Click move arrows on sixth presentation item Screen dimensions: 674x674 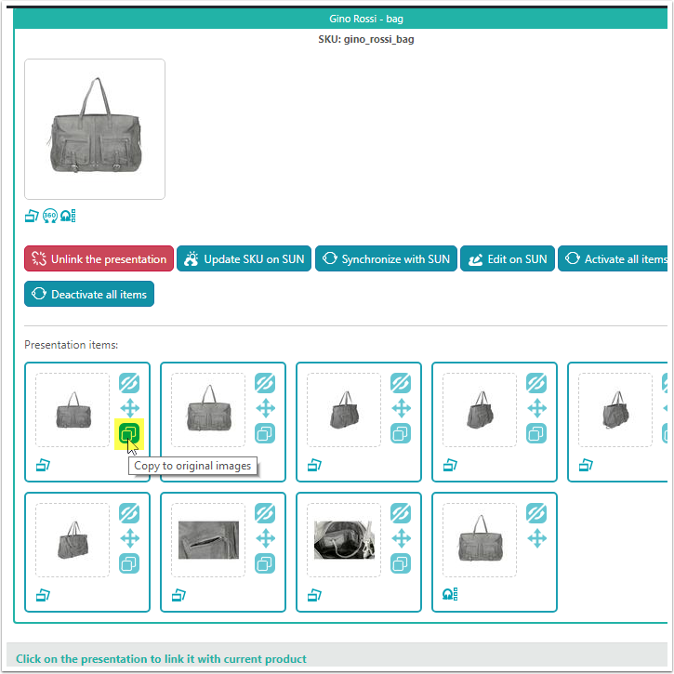pyautogui.click(x=129, y=538)
